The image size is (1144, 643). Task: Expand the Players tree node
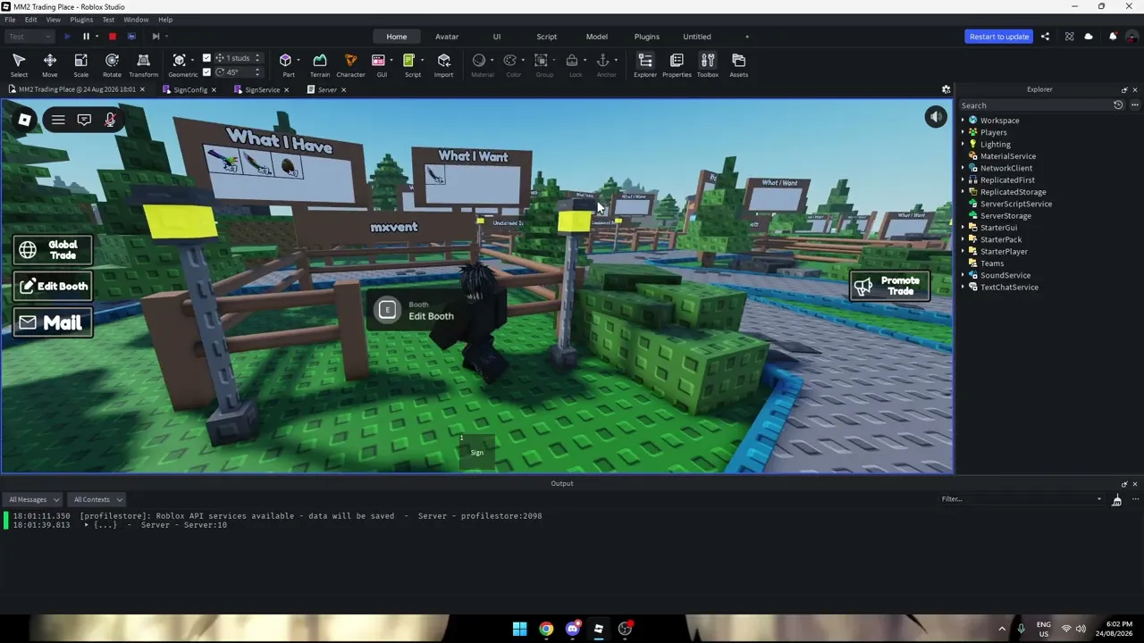(x=963, y=132)
